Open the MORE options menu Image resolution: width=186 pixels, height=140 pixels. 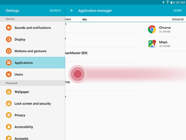coord(177,10)
